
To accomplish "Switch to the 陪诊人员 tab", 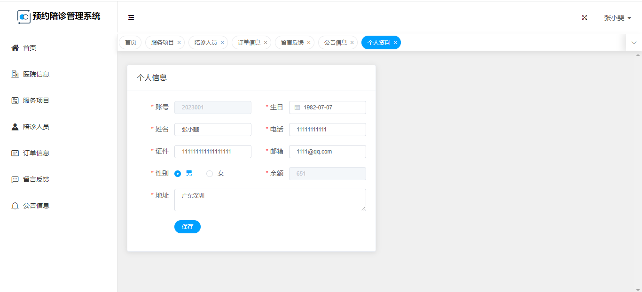I will [x=205, y=43].
